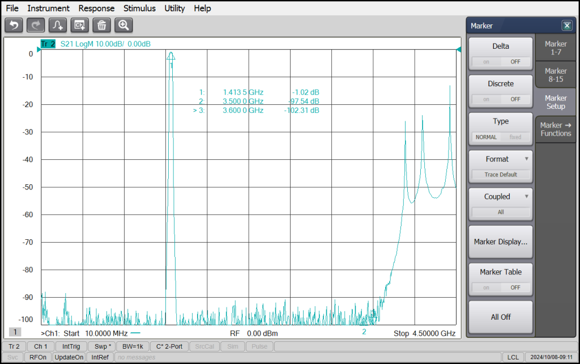Click the IntTrig status button
Viewport: 580px width, 364px height.
coord(71,346)
